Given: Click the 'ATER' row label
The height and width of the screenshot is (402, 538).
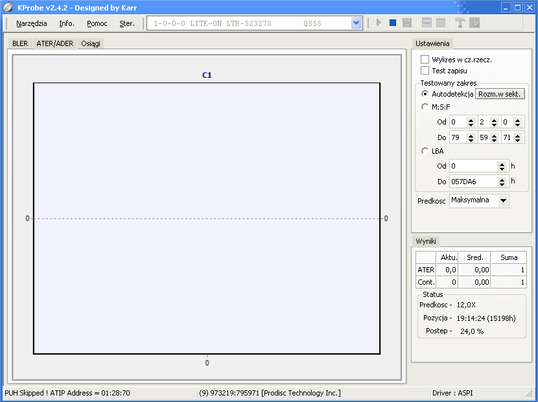Looking at the screenshot, I should pyautogui.click(x=426, y=270).
